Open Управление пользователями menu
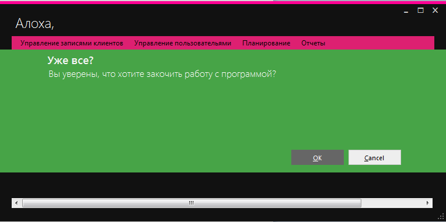446x222 pixels. tap(183, 43)
